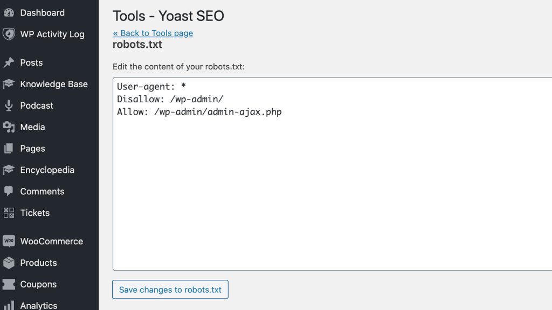552x310 pixels.
Task: Open the Encyclopedia menu item
Action: coord(47,170)
